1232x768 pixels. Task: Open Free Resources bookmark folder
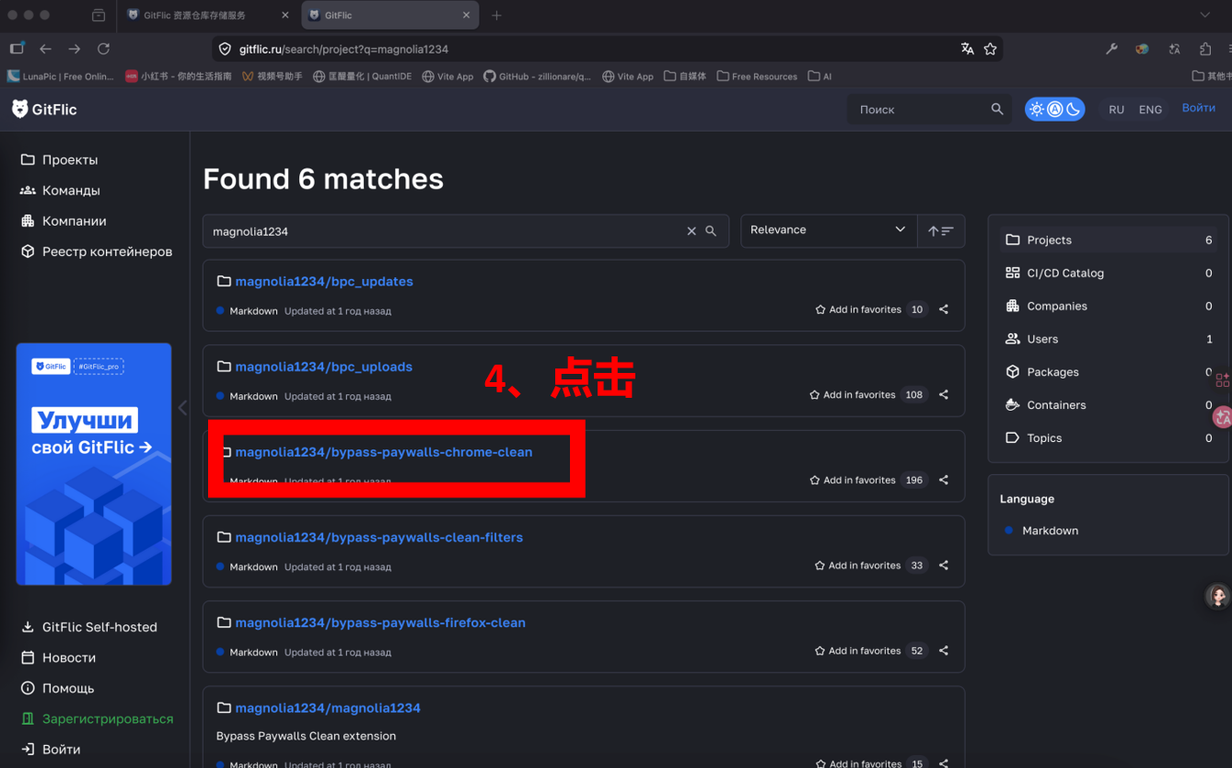point(757,76)
